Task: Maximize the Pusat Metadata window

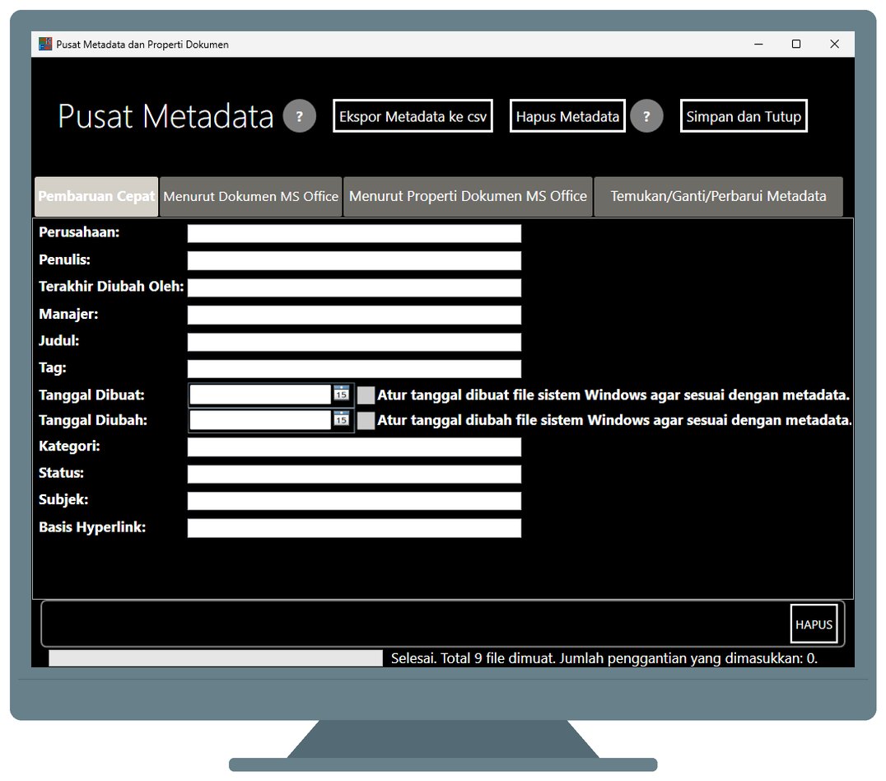Action: (796, 44)
